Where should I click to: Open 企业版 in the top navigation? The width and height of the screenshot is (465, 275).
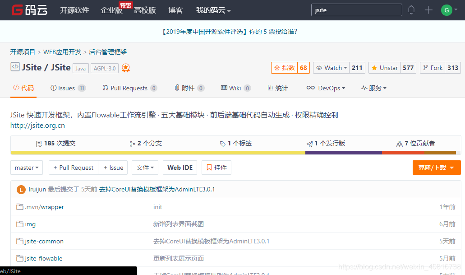pyautogui.click(x=111, y=10)
